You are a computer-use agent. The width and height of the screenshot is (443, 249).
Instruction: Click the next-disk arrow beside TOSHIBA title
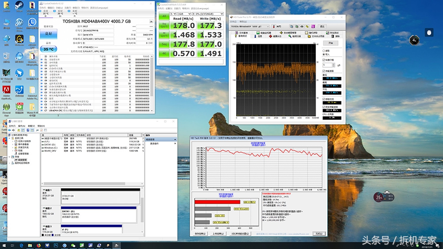tap(151, 21)
